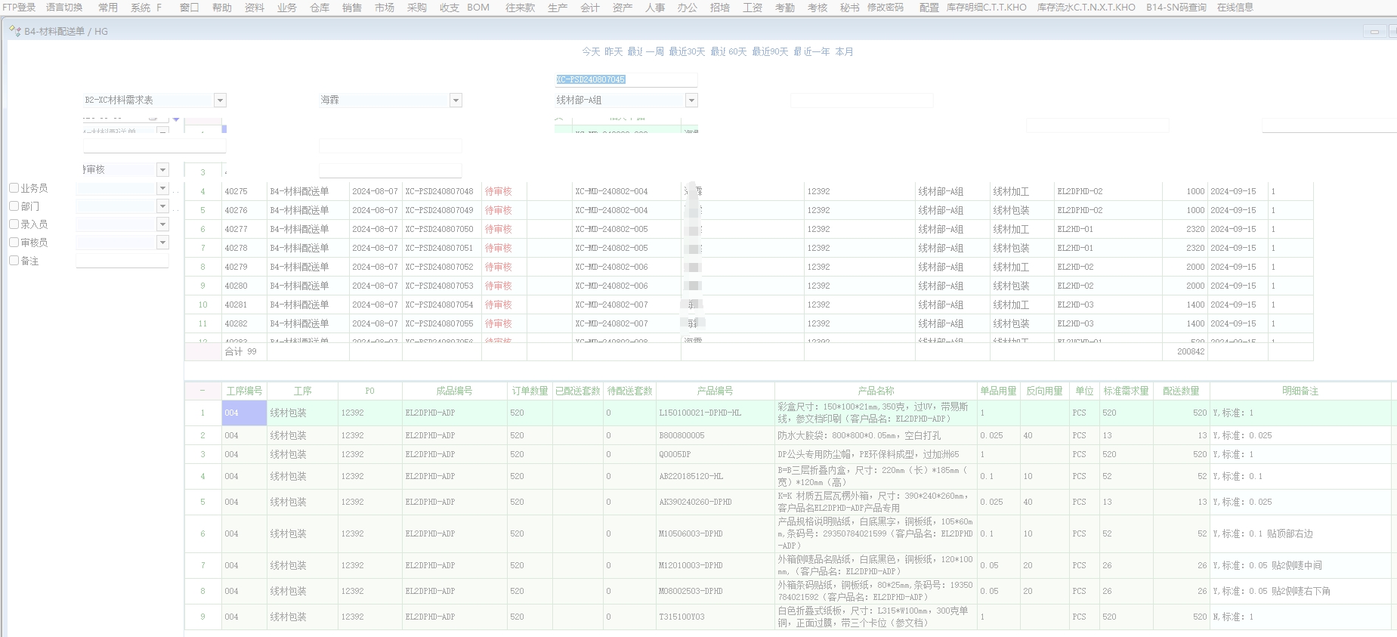Image resolution: width=1397 pixels, height=637 pixels.
Task: Click the 本月 quick date link
Action: pos(844,51)
